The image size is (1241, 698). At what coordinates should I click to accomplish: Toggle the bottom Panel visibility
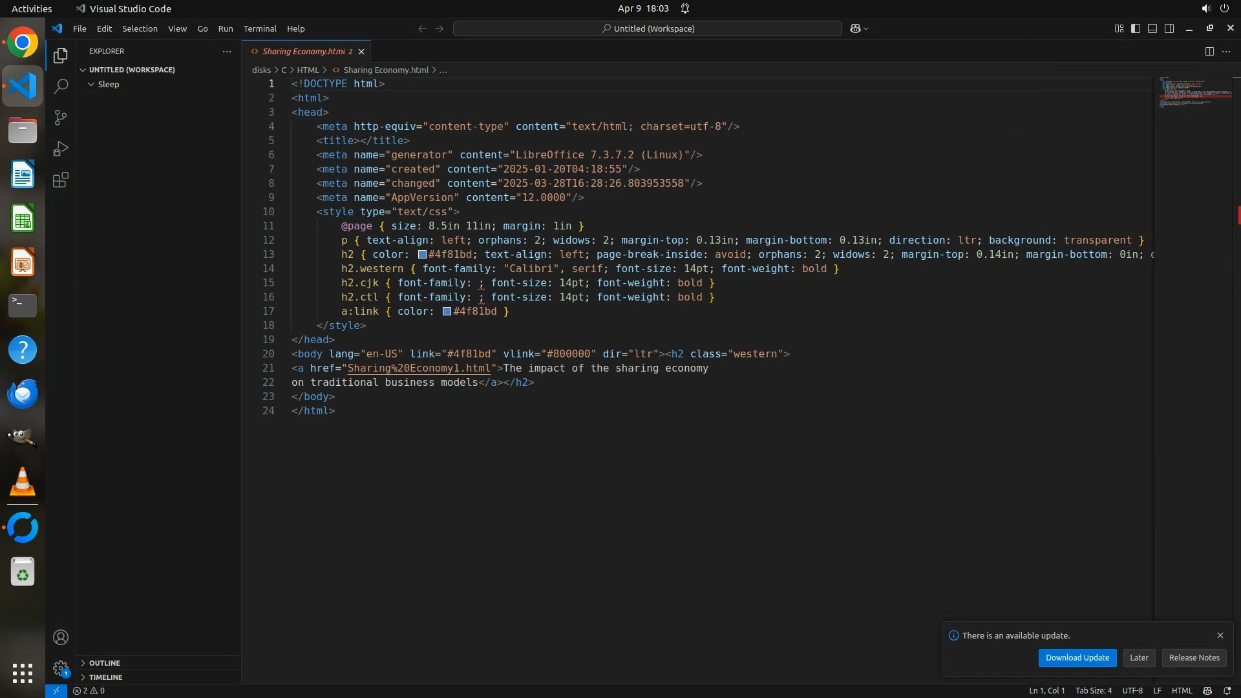1152,28
